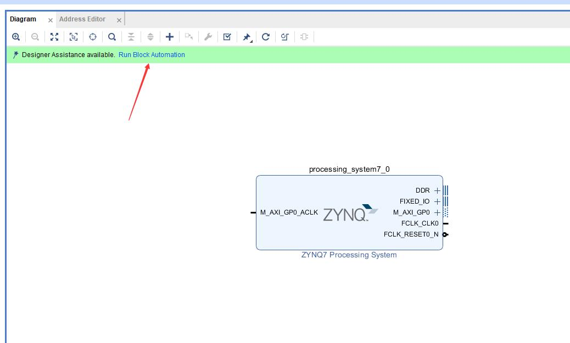Click the greyed block interface icon

(x=304, y=37)
